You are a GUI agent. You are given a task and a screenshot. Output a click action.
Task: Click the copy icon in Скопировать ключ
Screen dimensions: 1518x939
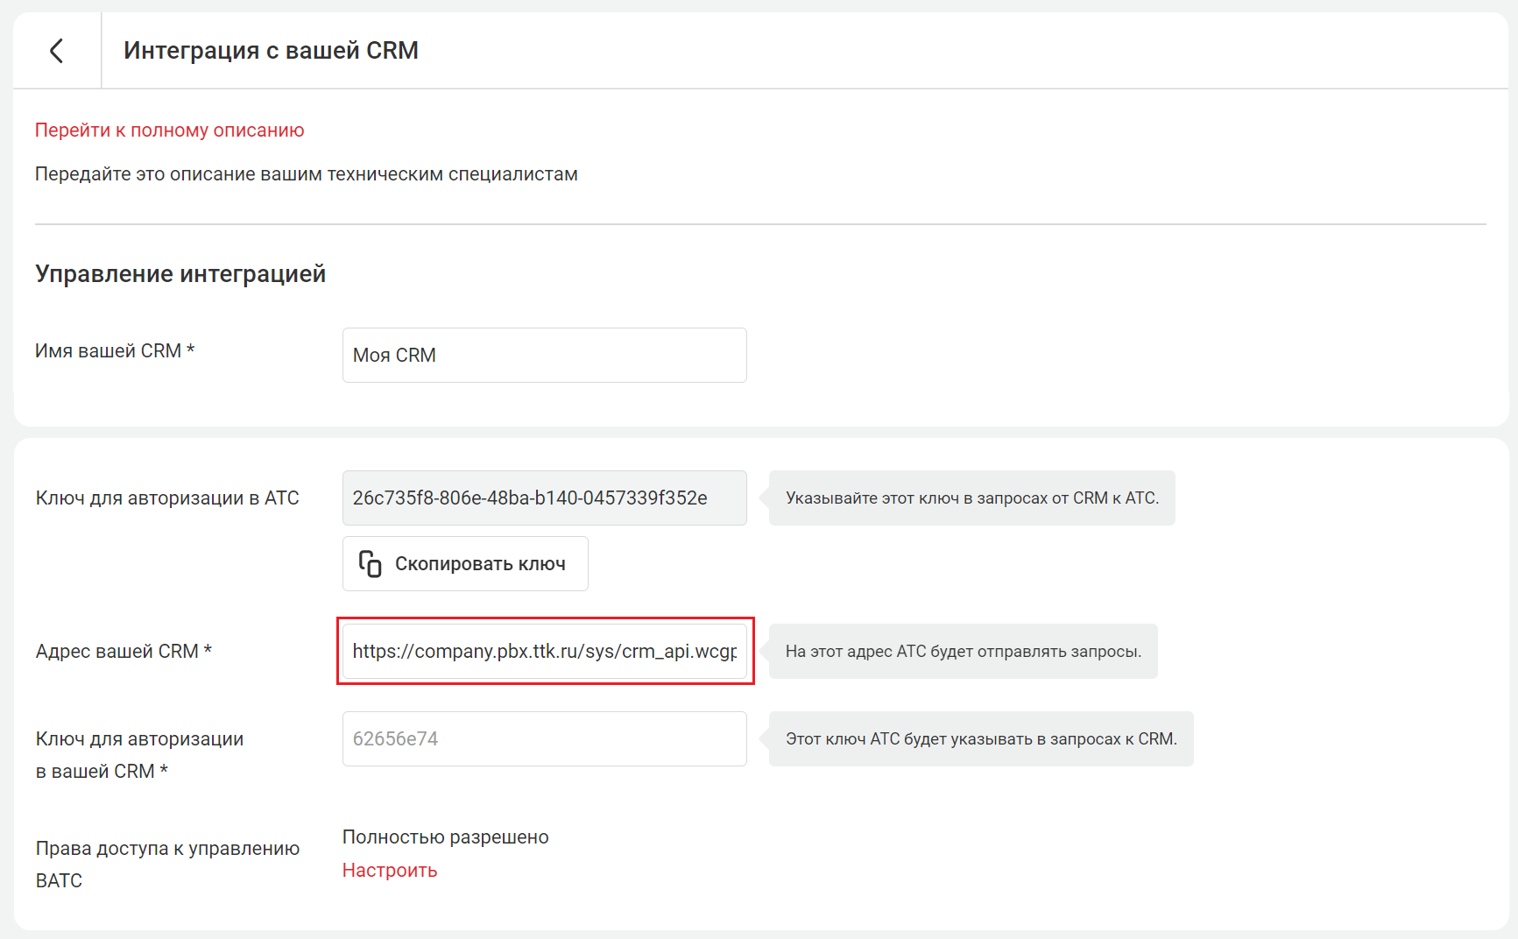click(370, 564)
